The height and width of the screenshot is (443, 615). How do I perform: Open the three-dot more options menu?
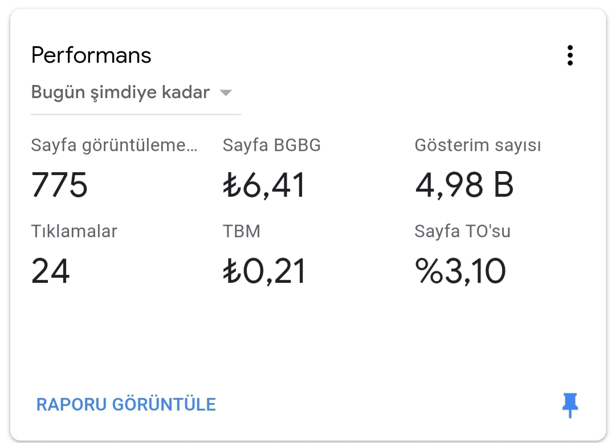[570, 55]
